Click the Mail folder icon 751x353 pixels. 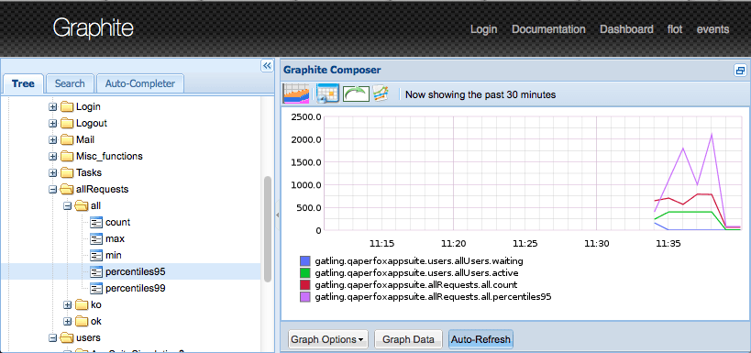click(67, 140)
